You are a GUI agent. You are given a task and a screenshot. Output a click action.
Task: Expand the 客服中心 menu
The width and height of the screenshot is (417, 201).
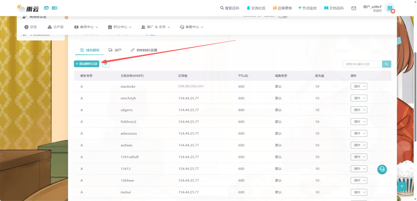[191, 27]
